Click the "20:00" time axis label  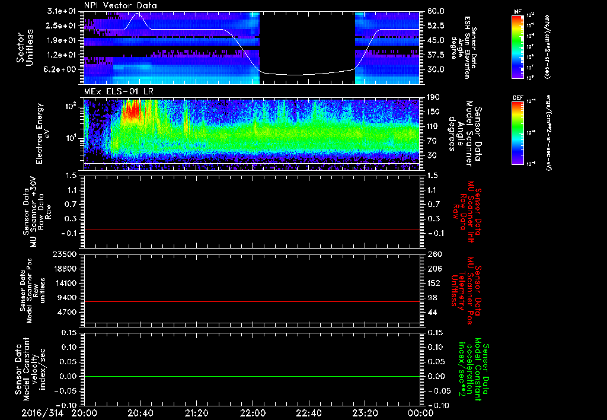tap(84, 413)
